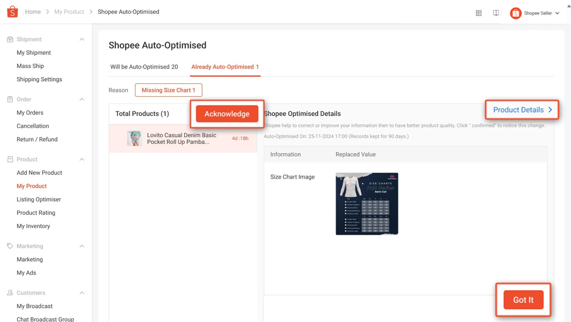This screenshot has height=322, width=571.
Task: Filter by Missing Size Chart reason
Action: pos(168,90)
